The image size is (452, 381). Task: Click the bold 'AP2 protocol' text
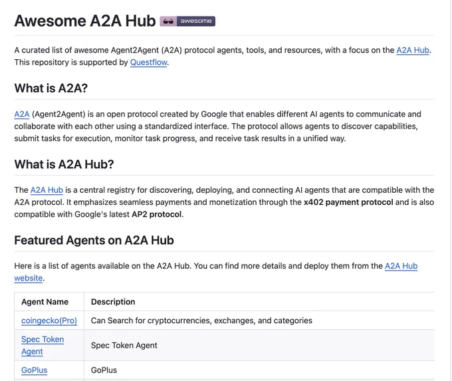tap(156, 214)
